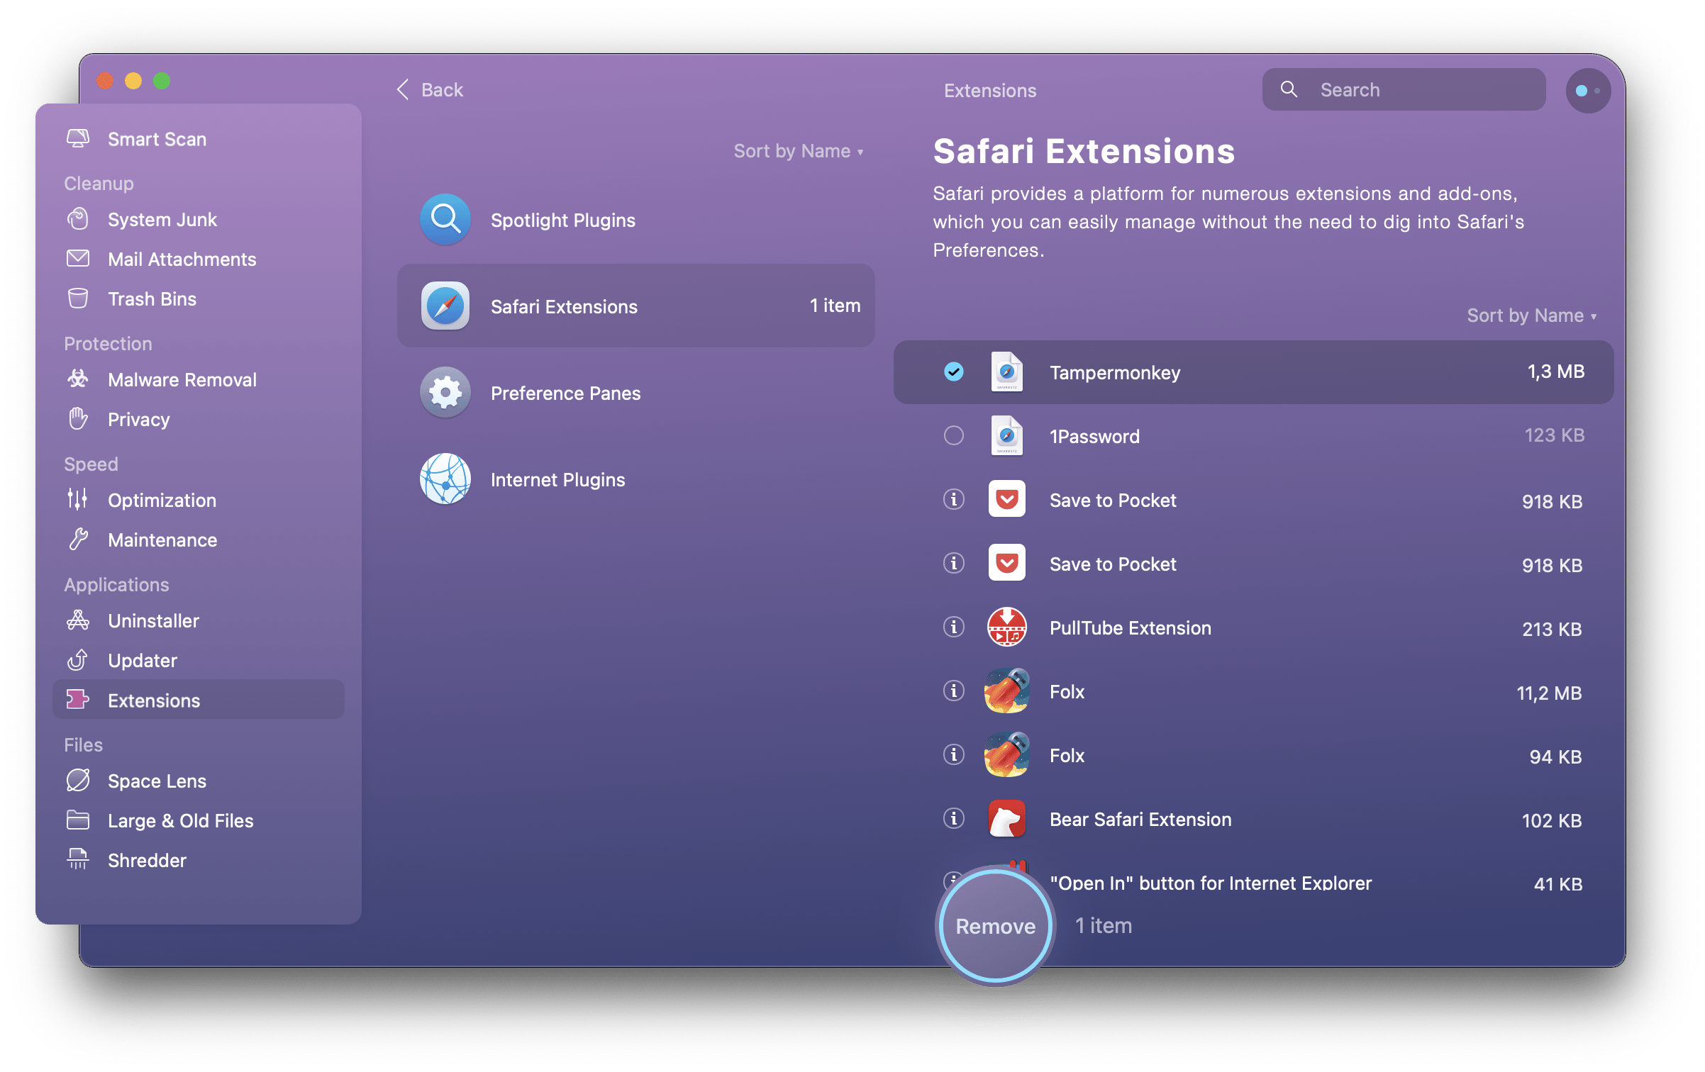
Task: Click the Internet Plugins globe icon
Action: point(445,479)
